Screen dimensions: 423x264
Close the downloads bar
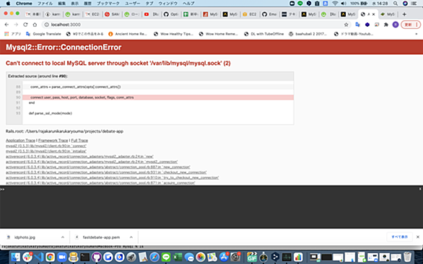[x=418, y=237]
